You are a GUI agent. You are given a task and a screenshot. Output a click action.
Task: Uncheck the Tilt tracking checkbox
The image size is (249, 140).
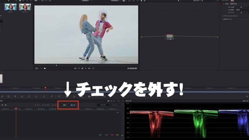pos(43,105)
